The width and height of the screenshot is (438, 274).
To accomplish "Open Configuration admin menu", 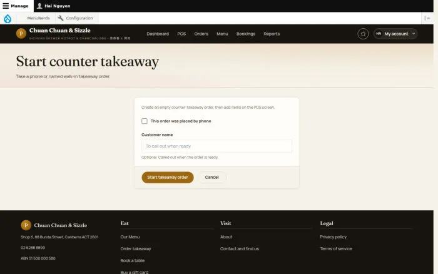I will coord(76,18).
